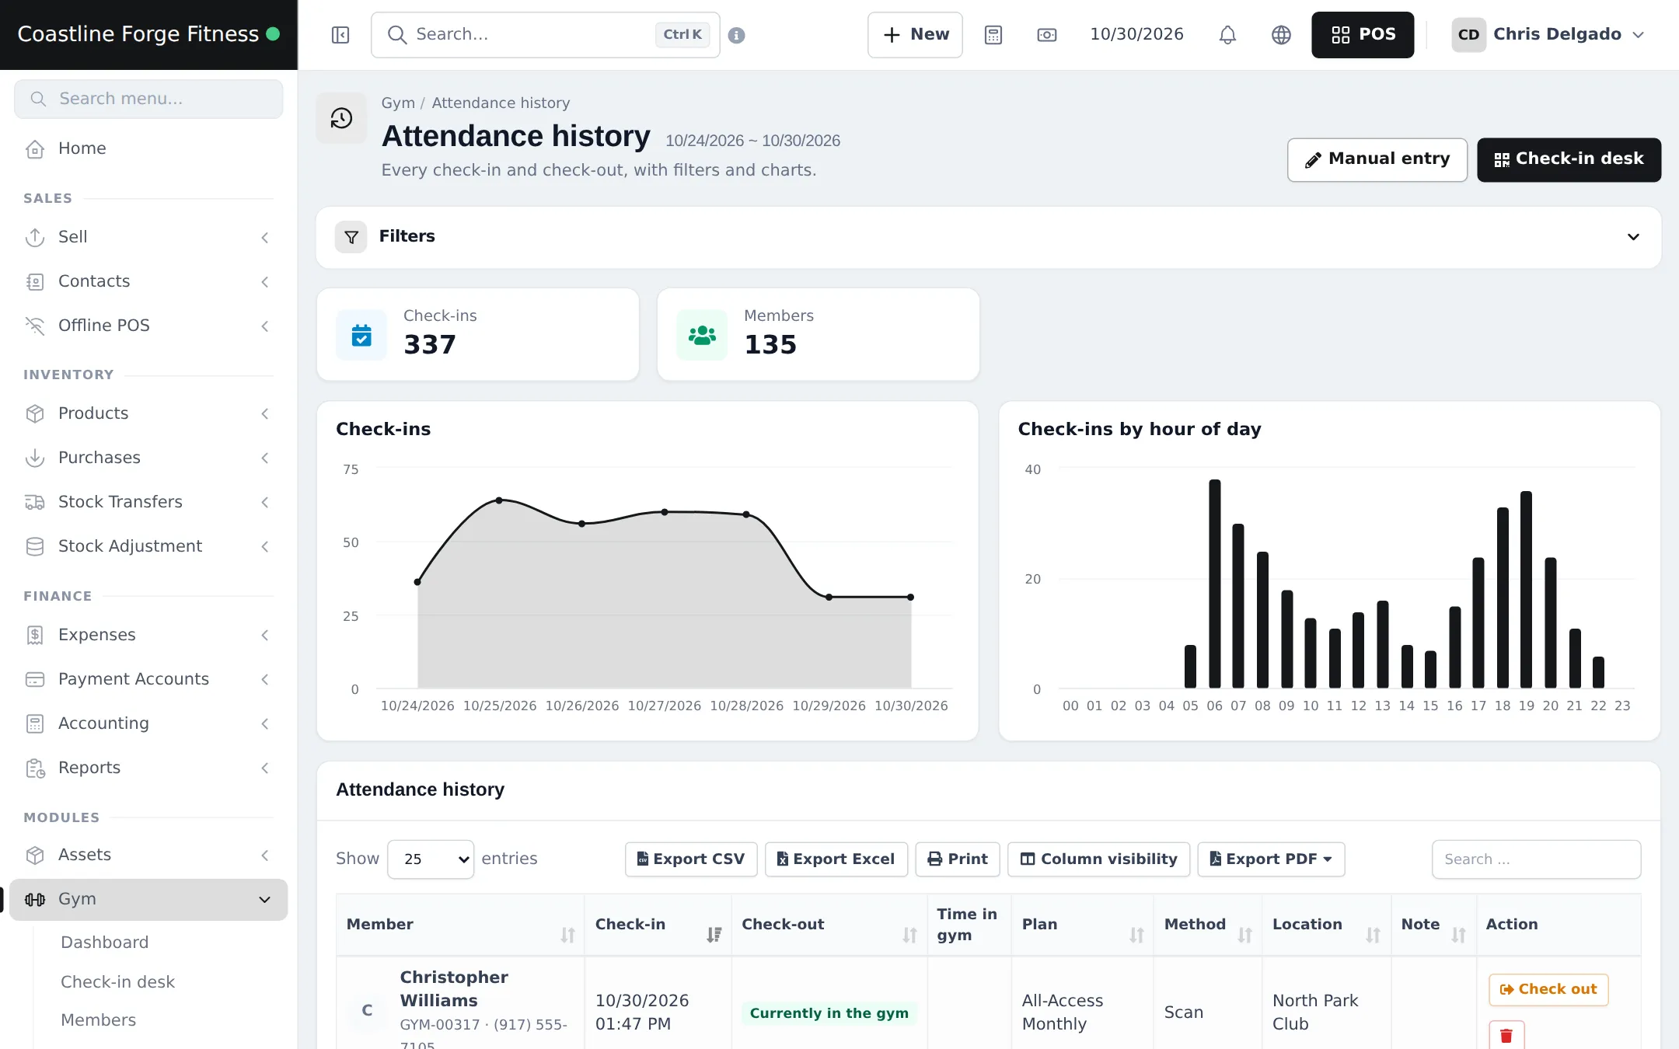Open the Check-in desk button
The image size is (1679, 1049).
pyautogui.click(x=1569, y=159)
